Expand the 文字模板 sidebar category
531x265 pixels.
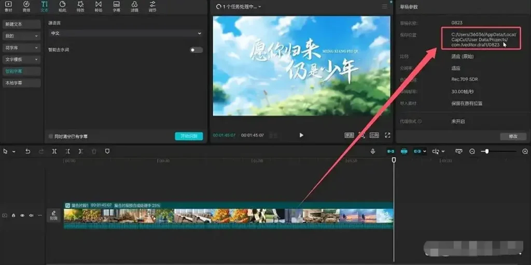pos(22,60)
